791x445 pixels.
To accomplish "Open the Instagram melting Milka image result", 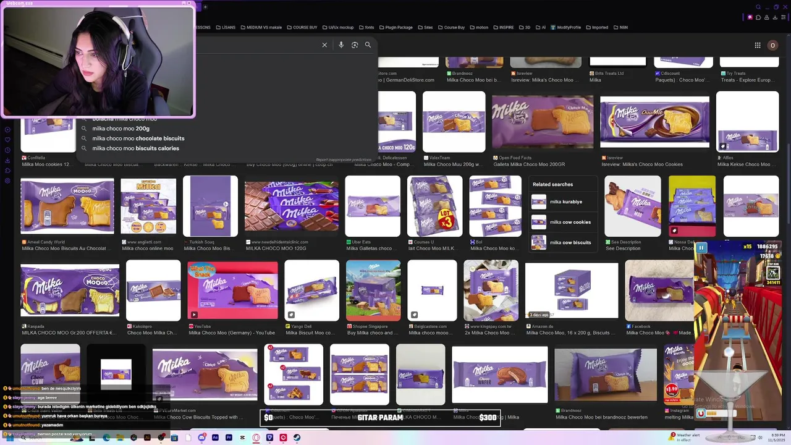I will pos(678,375).
